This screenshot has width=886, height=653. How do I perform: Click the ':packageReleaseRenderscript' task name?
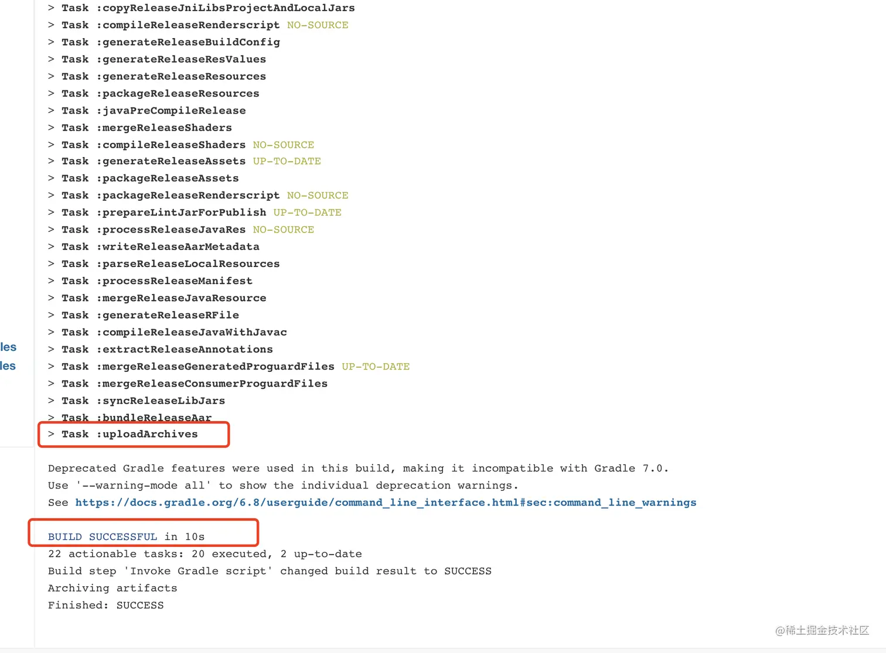(x=188, y=195)
